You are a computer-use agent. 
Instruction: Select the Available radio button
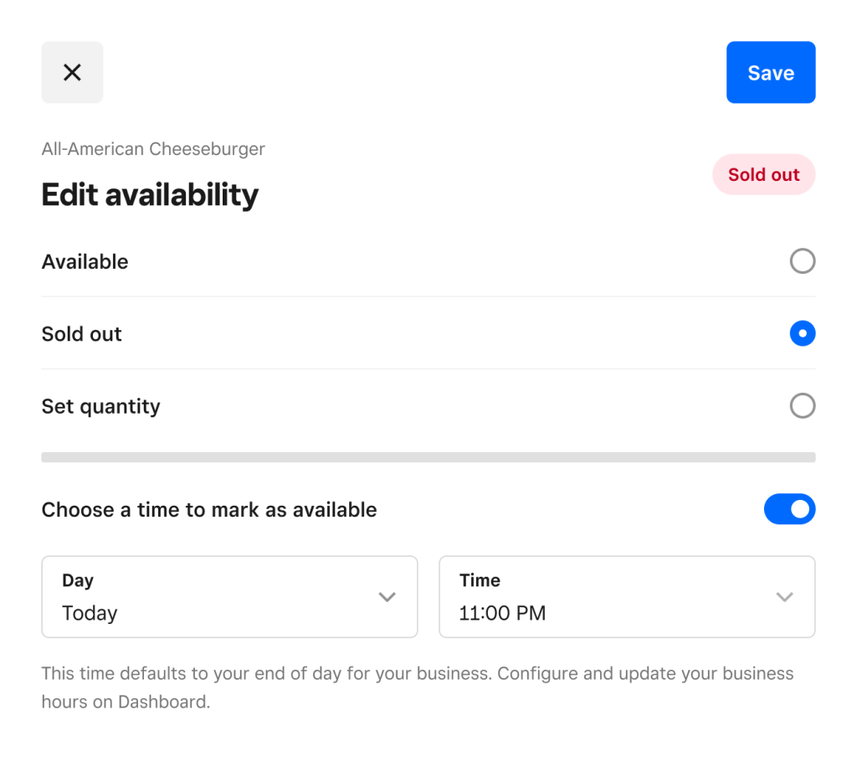802,262
